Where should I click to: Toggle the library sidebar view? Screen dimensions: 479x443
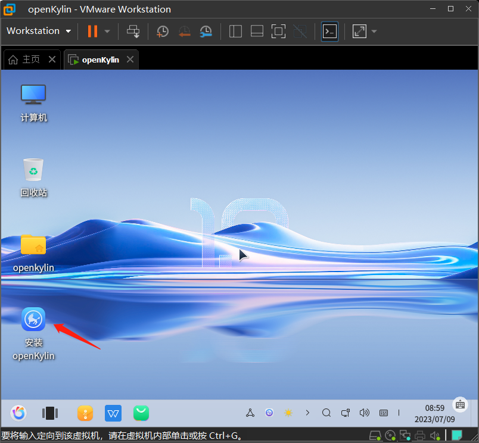click(x=235, y=31)
